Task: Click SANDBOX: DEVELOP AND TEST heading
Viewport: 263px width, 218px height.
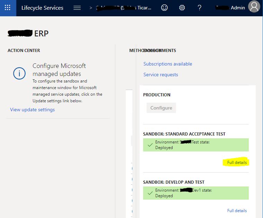Action: 174,182
